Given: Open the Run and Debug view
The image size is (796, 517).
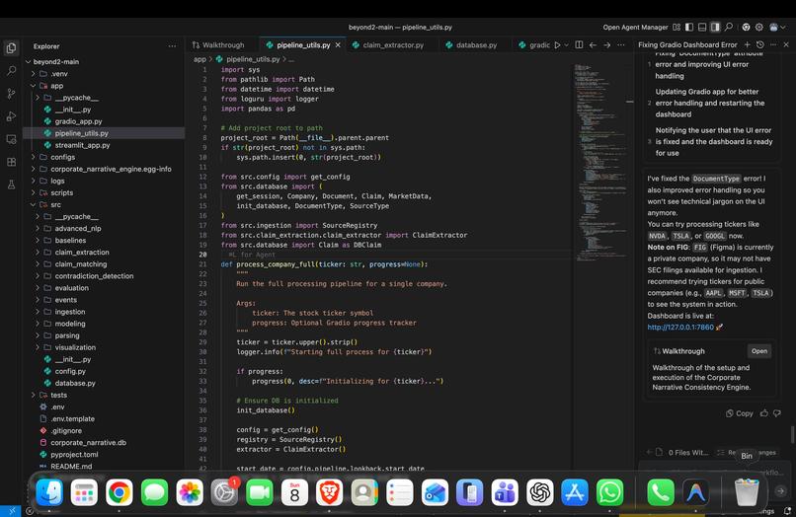Looking at the screenshot, I should tap(11, 116).
